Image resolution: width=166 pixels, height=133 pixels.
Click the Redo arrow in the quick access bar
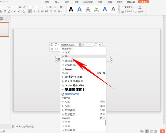tap(7, 2)
